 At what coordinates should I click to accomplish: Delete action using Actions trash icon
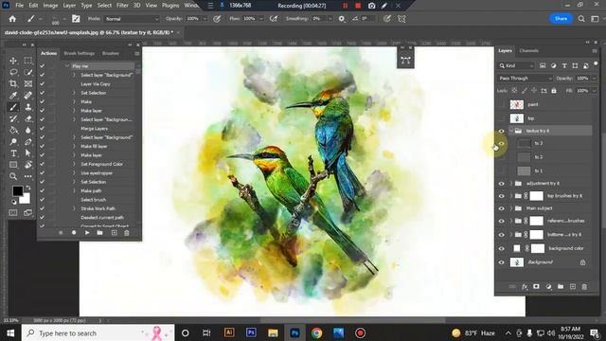click(x=126, y=233)
